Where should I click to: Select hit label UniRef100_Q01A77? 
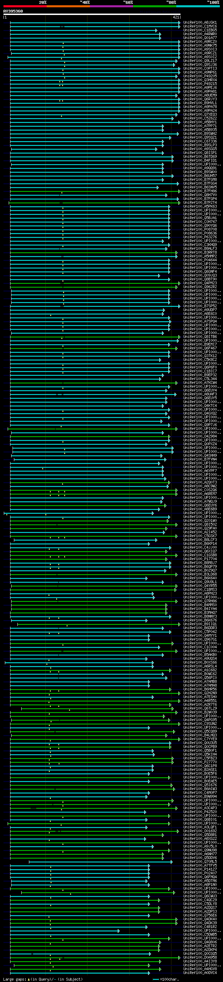tap(200, 38)
